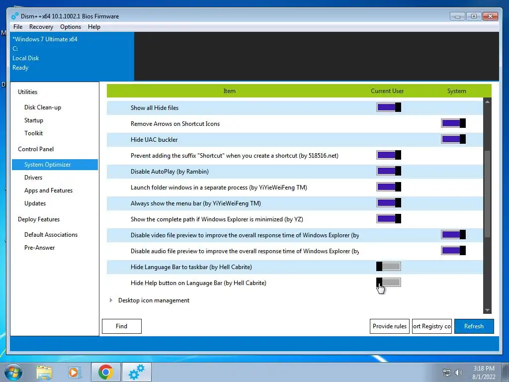The image size is (509, 382).
Task: Click the scrollbar down arrow
Action: [x=487, y=310]
